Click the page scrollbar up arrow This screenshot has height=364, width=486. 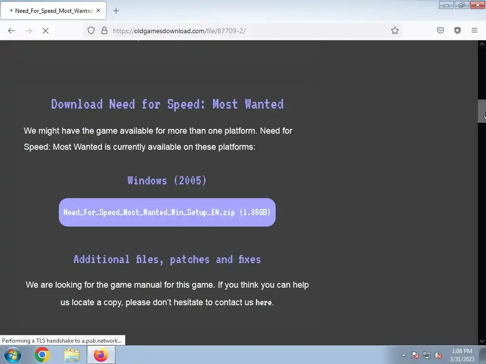point(482,44)
